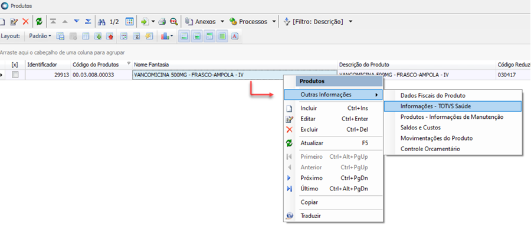This screenshot has width=531, height=227.
Task: Click the layout icon with green down arrow
Action: (98, 36)
